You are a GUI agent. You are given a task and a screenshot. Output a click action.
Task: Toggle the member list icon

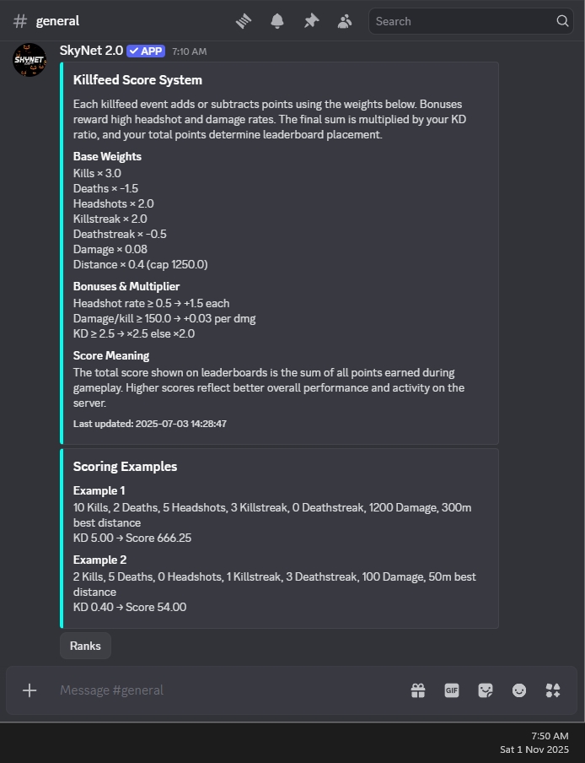click(345, 21)
